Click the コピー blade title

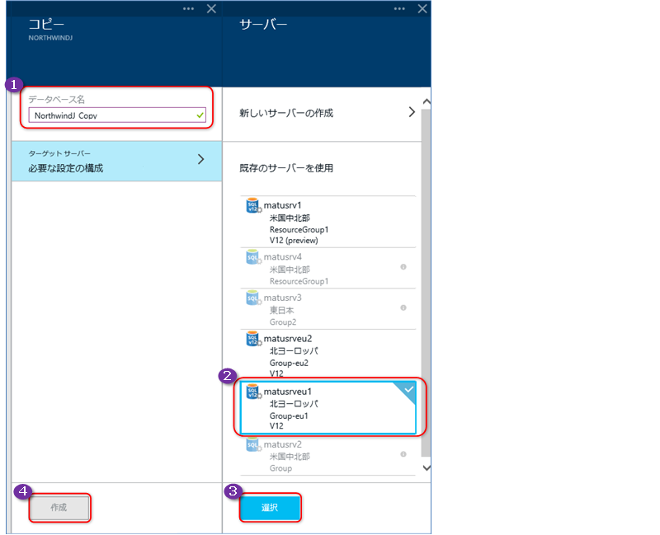(x=46, y=25)
